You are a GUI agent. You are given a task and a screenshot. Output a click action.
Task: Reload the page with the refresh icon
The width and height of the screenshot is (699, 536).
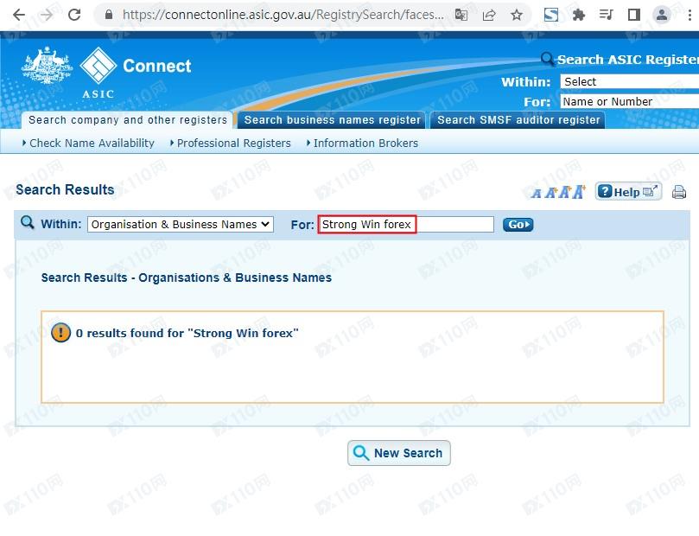(x=74, y=15)
